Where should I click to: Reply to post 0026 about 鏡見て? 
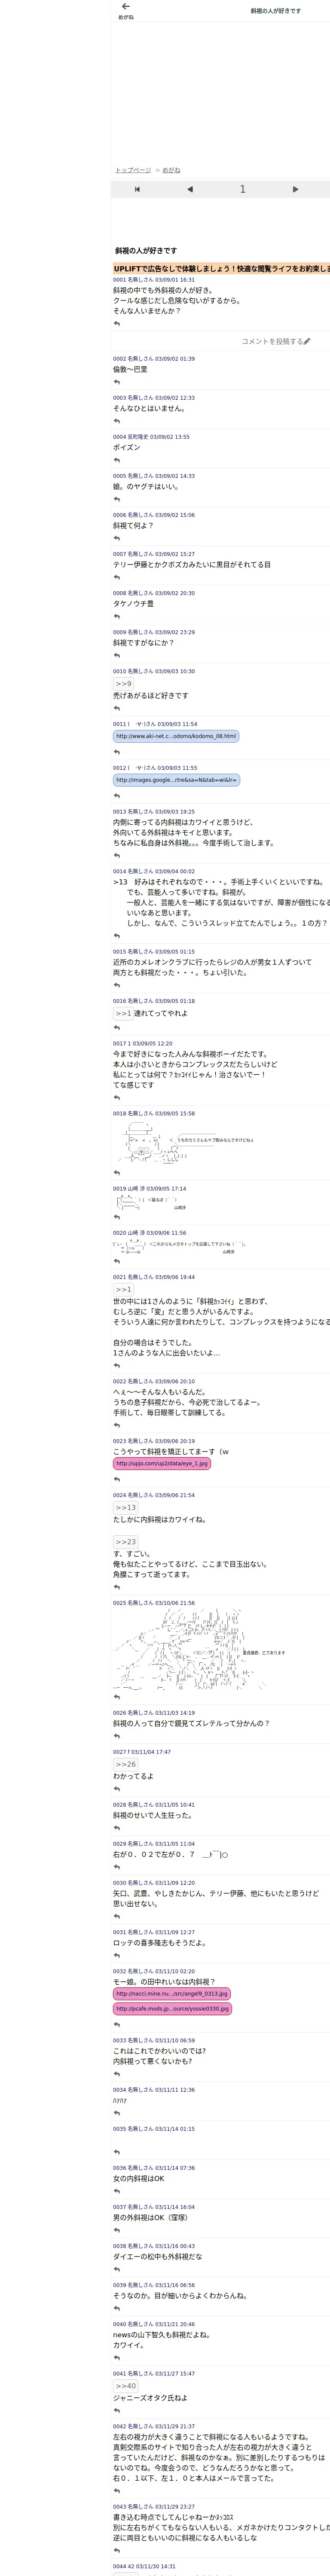(x=117, y=1736)
